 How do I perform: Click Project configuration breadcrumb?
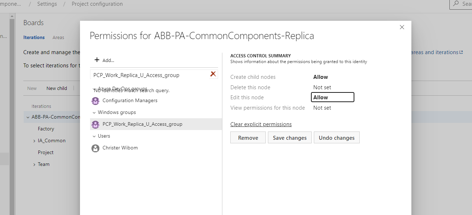click(97, 4)
